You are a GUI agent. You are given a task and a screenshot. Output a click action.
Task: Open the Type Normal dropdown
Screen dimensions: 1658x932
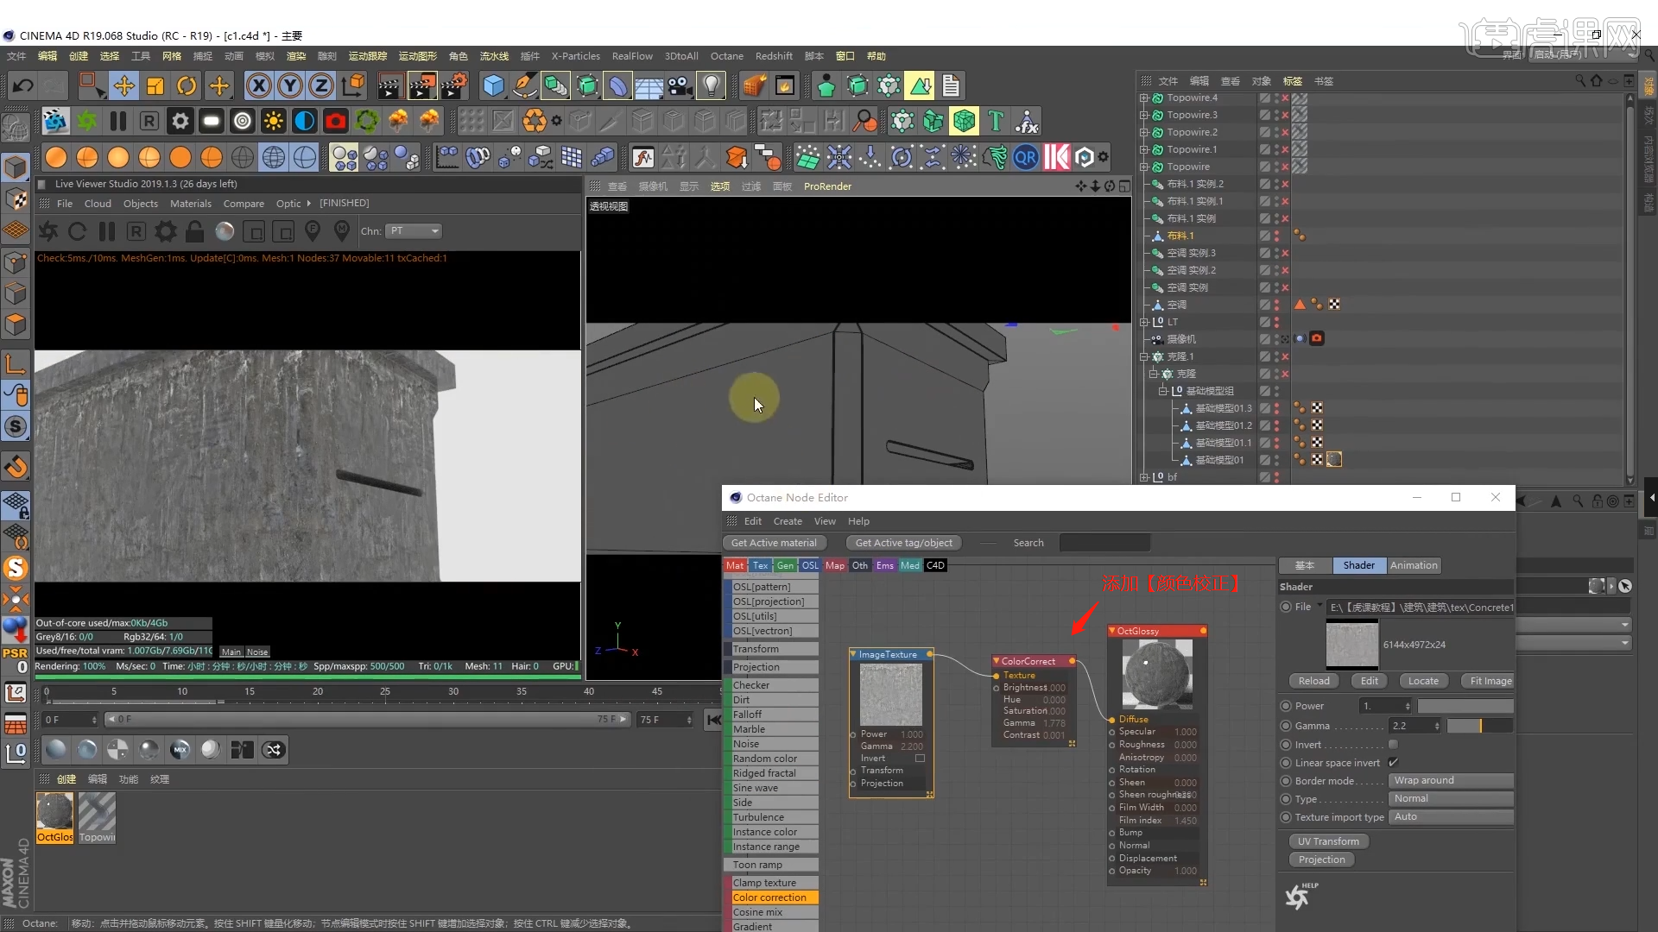tap(1451, 799)
